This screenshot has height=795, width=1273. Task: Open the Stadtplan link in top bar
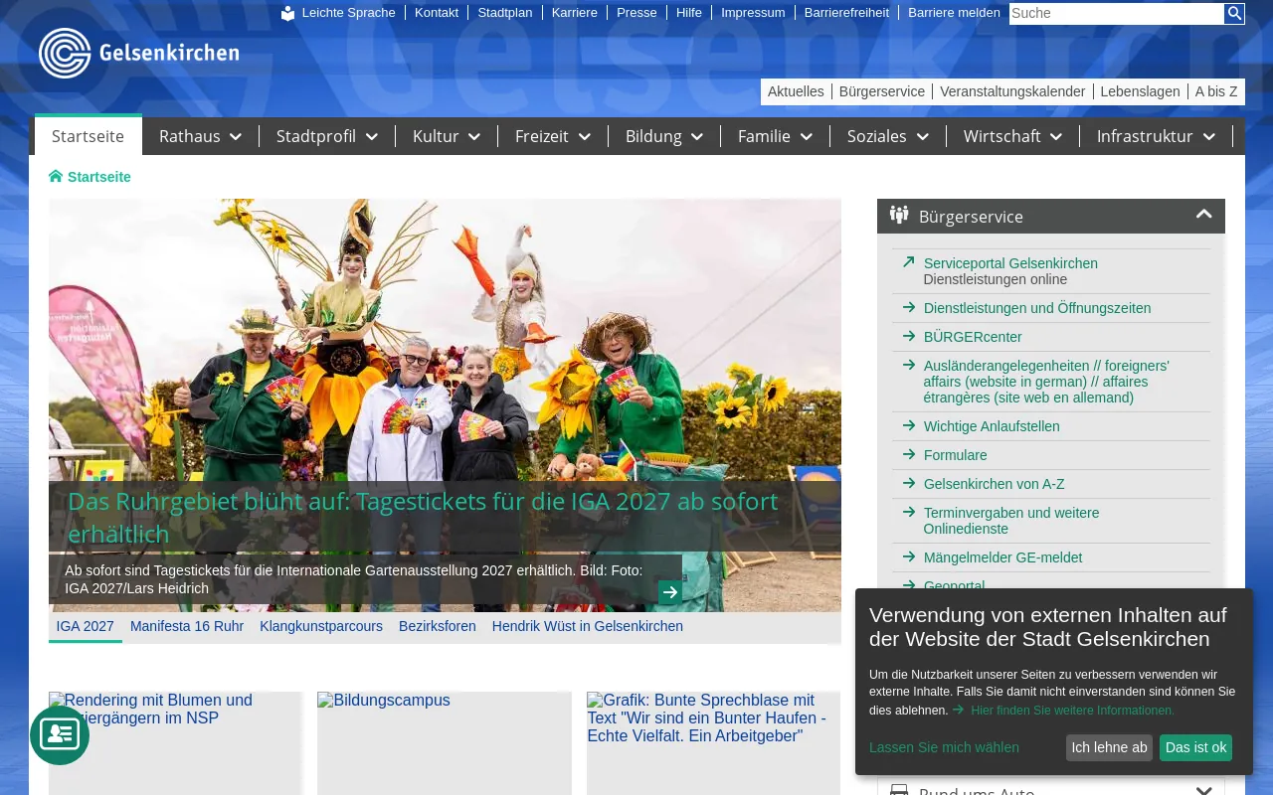[x=505, y=13]
